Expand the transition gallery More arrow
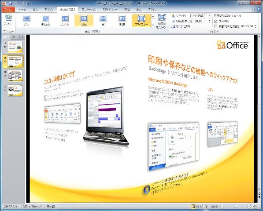 click(x=153, y=25)
